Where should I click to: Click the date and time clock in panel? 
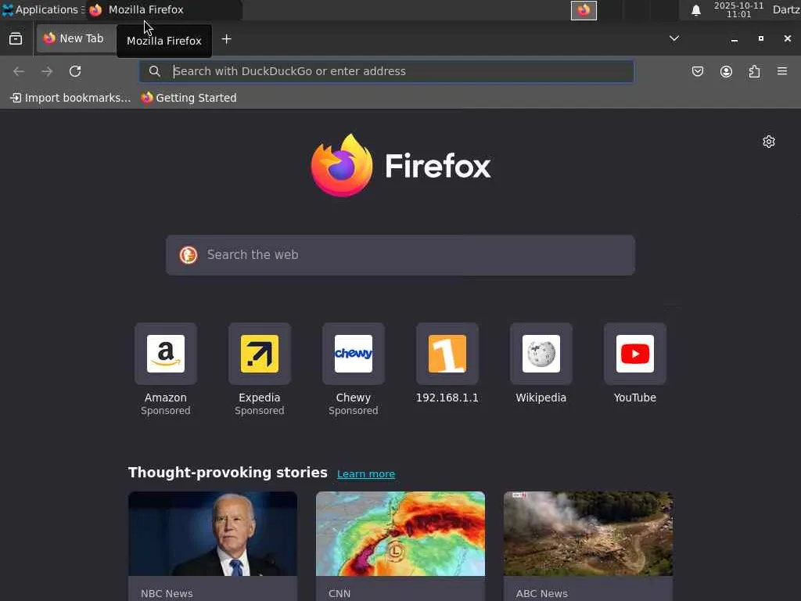(x=738, y=9)
